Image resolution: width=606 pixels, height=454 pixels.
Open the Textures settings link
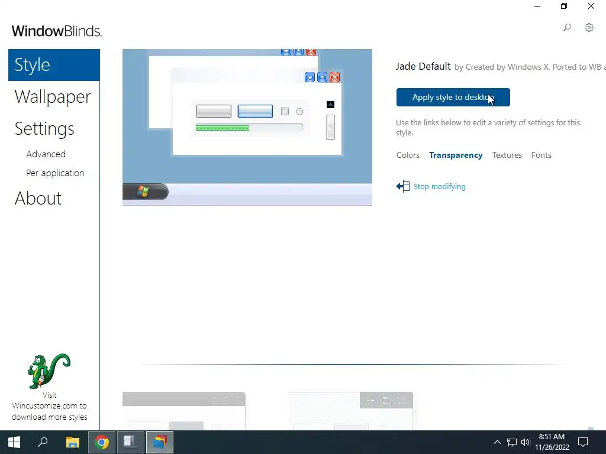tap(507, 155)
